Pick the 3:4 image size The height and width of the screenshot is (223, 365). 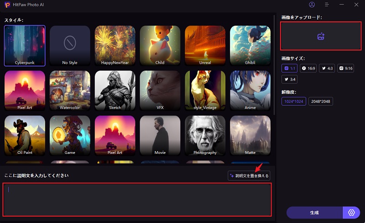coord(289,79)
